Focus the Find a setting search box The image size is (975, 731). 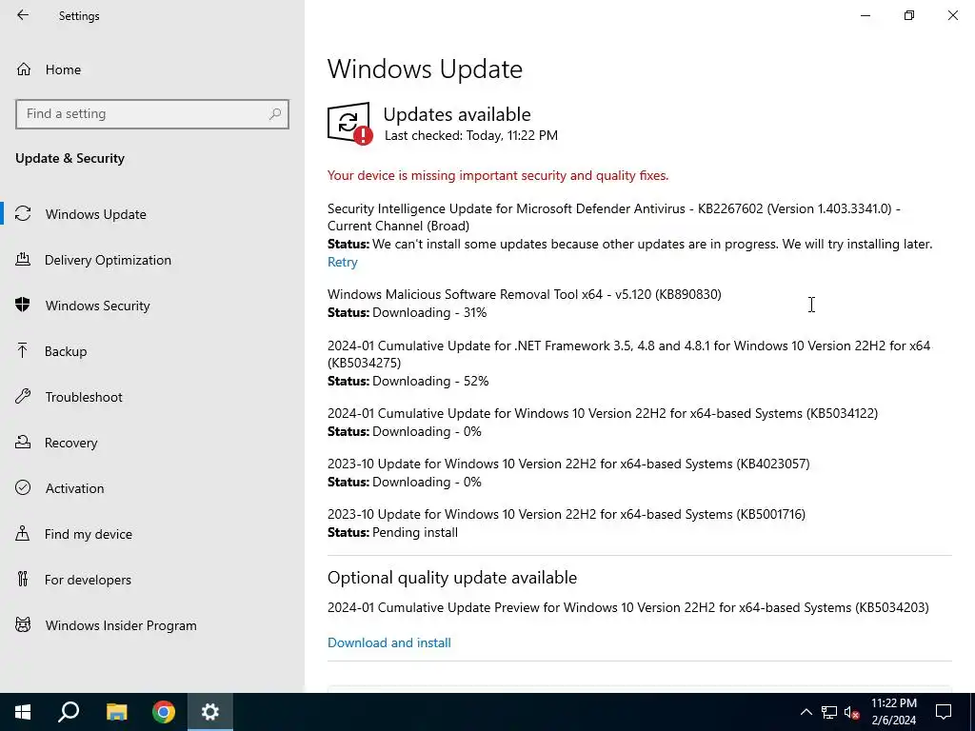(151, 114)
